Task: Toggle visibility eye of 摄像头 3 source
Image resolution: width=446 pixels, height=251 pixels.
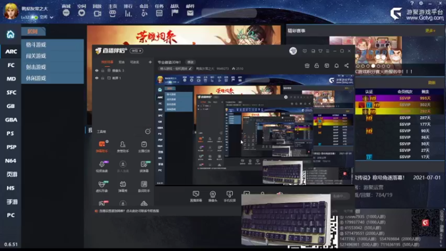Action: (96, 71)
